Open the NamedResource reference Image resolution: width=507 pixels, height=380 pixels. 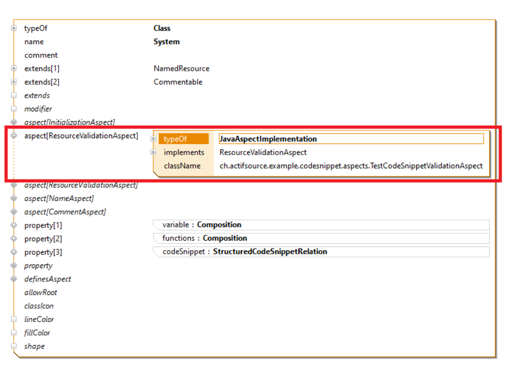pyautogui.click(x=181, y=69)
